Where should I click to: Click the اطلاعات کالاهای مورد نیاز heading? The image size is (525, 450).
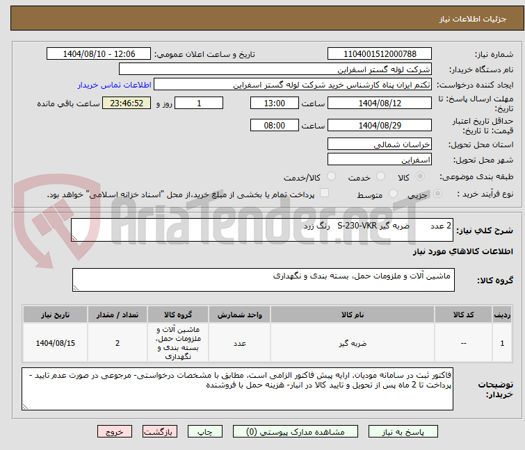coord(462,251)
